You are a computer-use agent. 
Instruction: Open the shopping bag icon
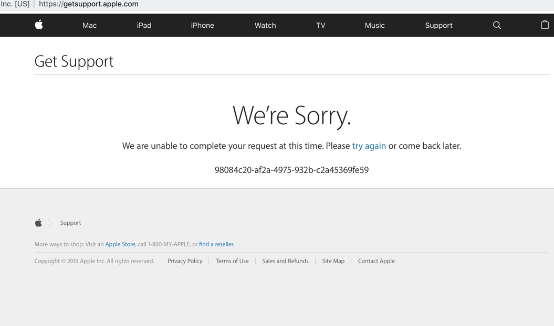(x=545, y=25)
